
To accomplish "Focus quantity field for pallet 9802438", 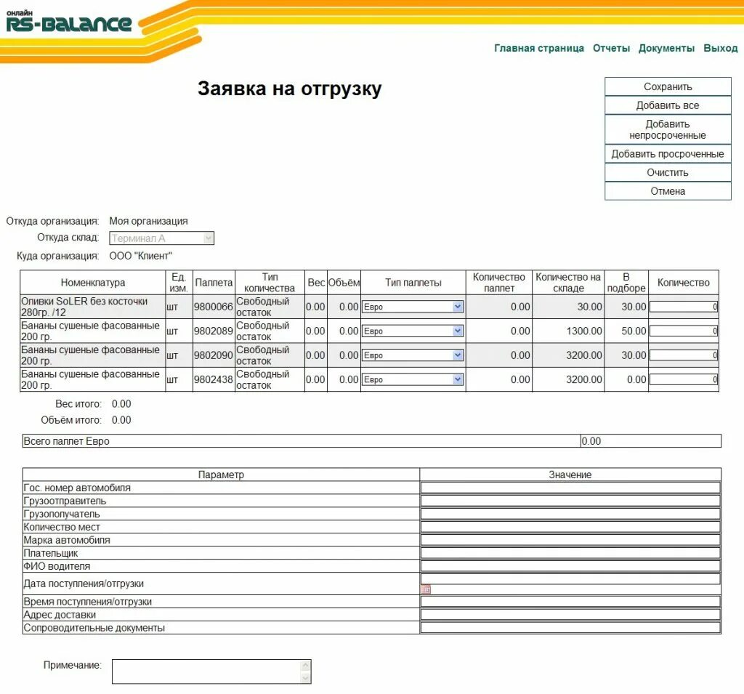I will (683, 379).
